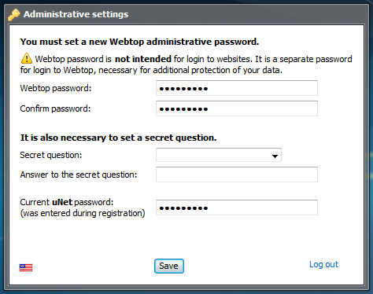Image resolution: width=373 pixels, height=294 pixels.
Task: Click the Webtop password label
Action: [x=56, y=88]
